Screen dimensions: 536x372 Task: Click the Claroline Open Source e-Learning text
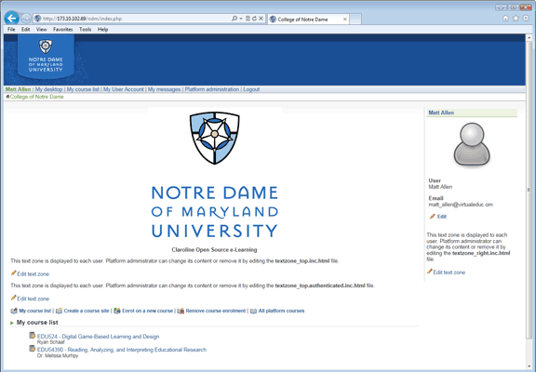click(214, 250)
